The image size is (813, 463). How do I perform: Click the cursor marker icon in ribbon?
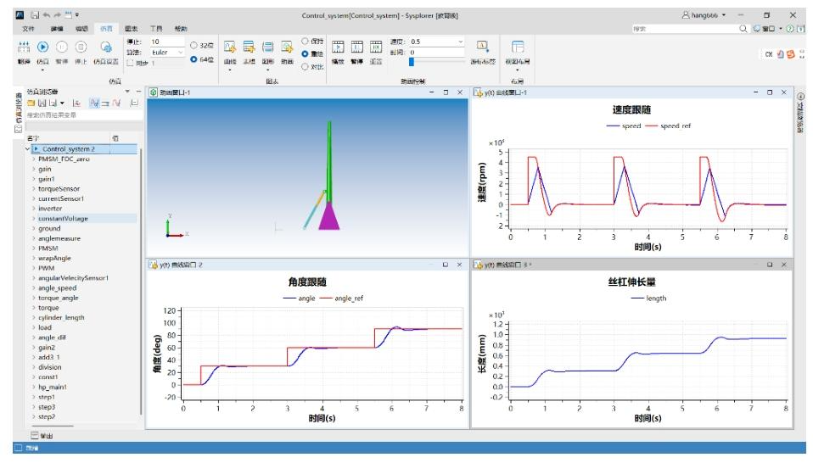coord(482,47)
